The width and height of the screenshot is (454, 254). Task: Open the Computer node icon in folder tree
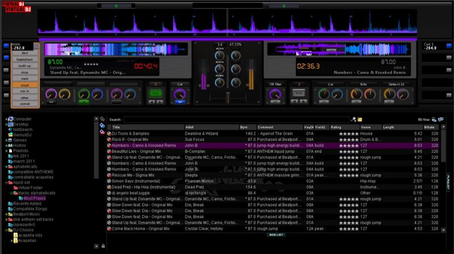(11, 119)
